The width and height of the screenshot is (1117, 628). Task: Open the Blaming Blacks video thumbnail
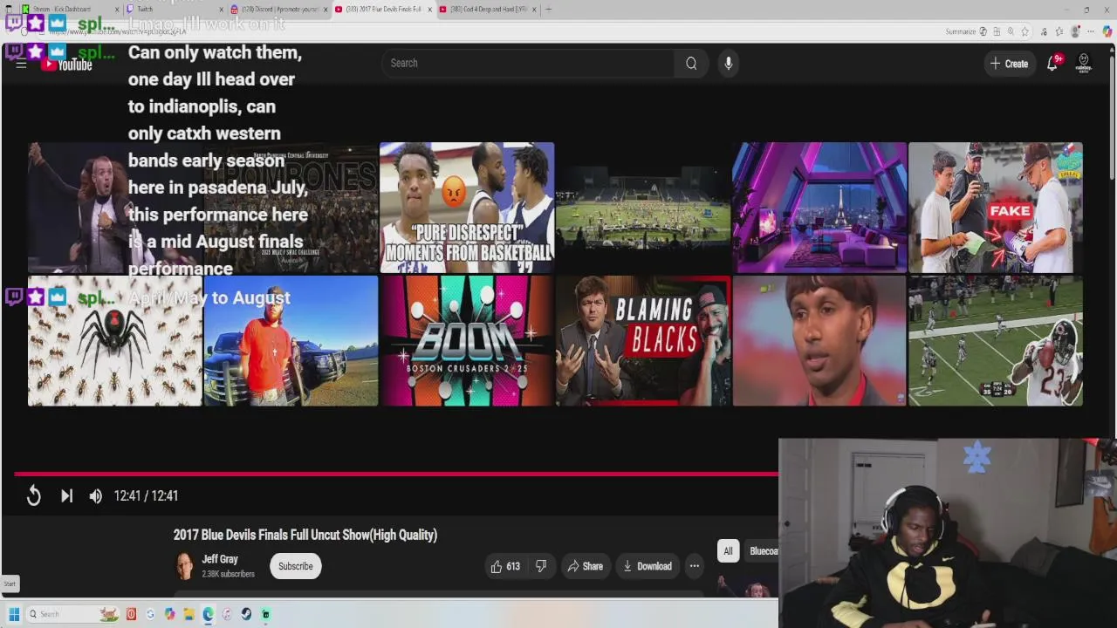click(x=643, y=341)
